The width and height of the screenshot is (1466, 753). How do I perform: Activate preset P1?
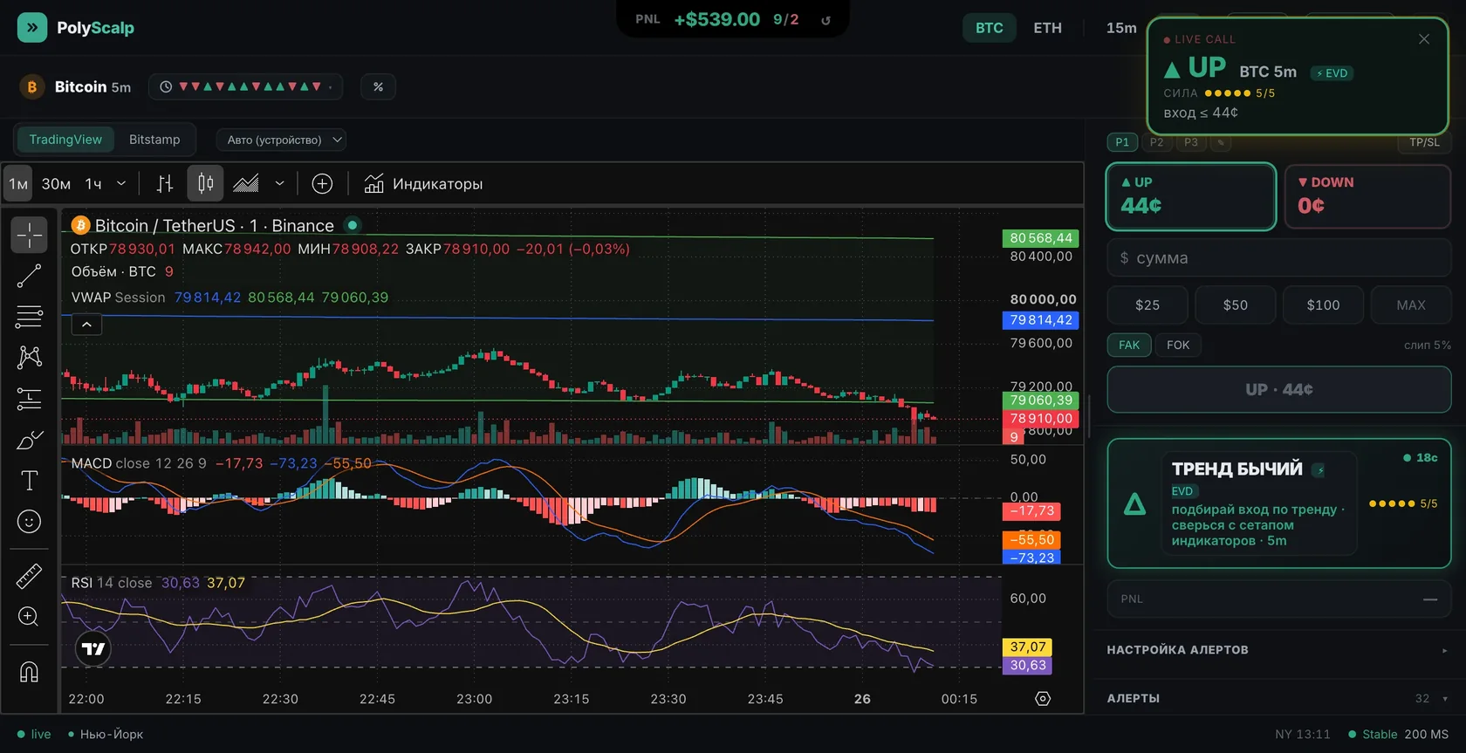(x=1122, y=142)
